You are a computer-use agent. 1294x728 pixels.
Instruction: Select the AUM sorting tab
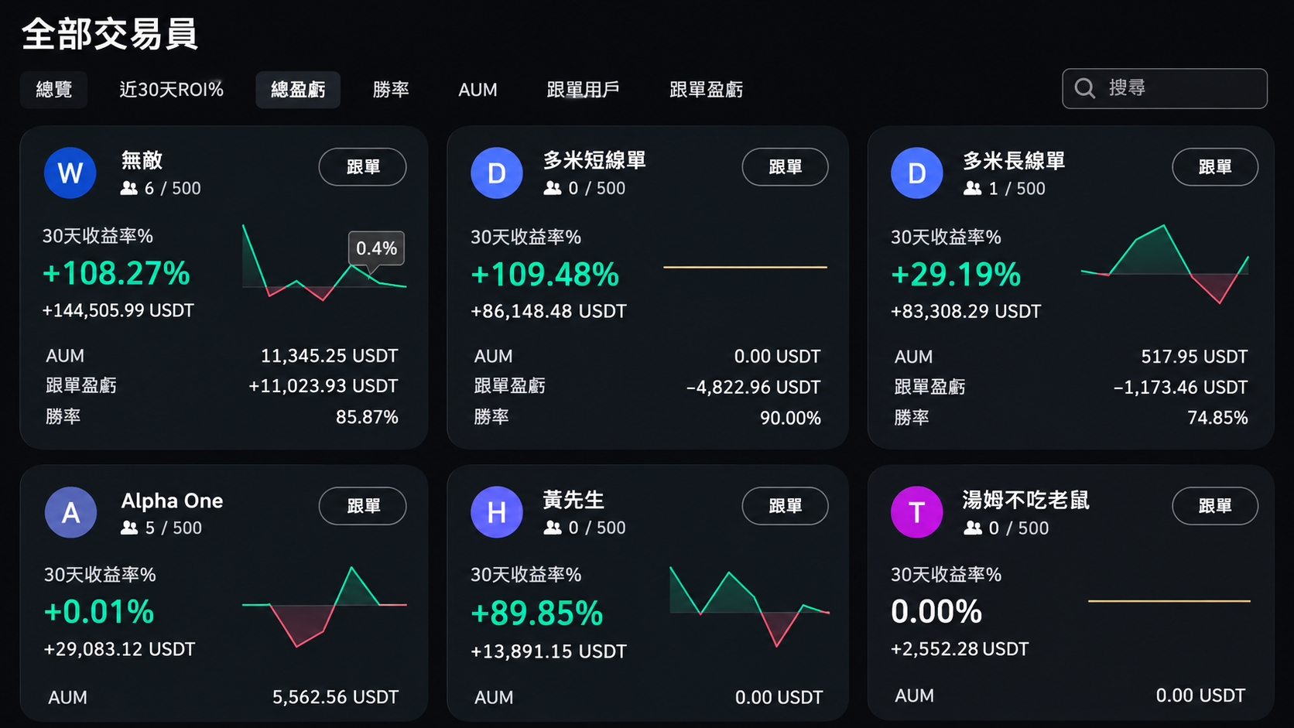[x=478, y=90]
